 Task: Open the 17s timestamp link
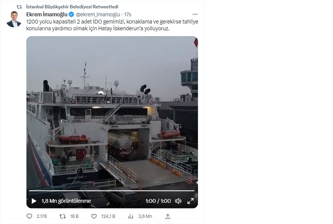[x=128, y=14]
